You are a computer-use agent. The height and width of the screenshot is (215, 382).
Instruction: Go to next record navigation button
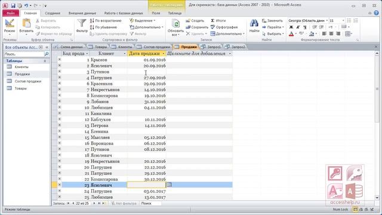94,203
